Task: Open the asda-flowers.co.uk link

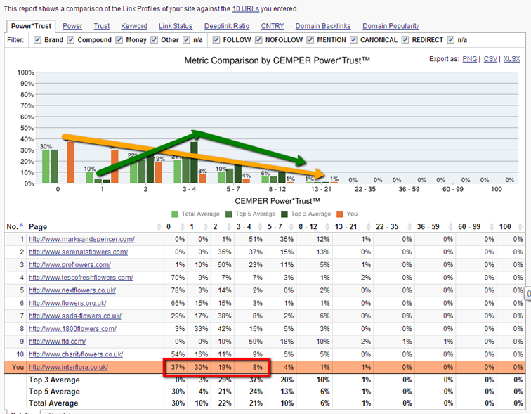Action: tap(75, 316)
